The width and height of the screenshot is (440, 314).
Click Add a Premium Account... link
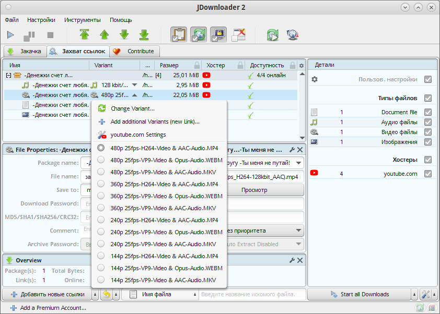(48, 308)
